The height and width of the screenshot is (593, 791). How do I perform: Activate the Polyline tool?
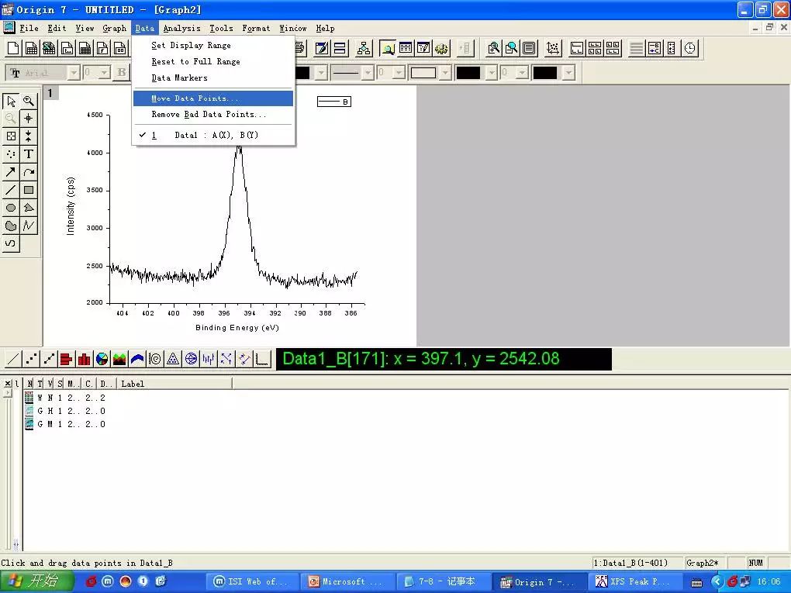point(29,226)
